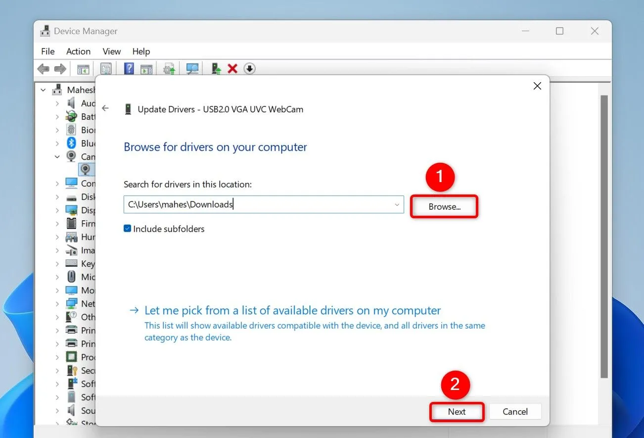Open the View menu
Viewport: 644px width, 438px height.
[112, 51]
